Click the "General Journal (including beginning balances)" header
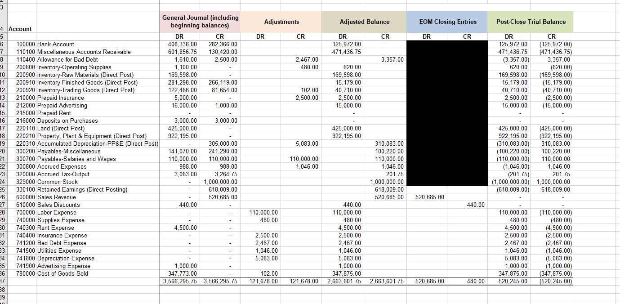 point(199,21)
